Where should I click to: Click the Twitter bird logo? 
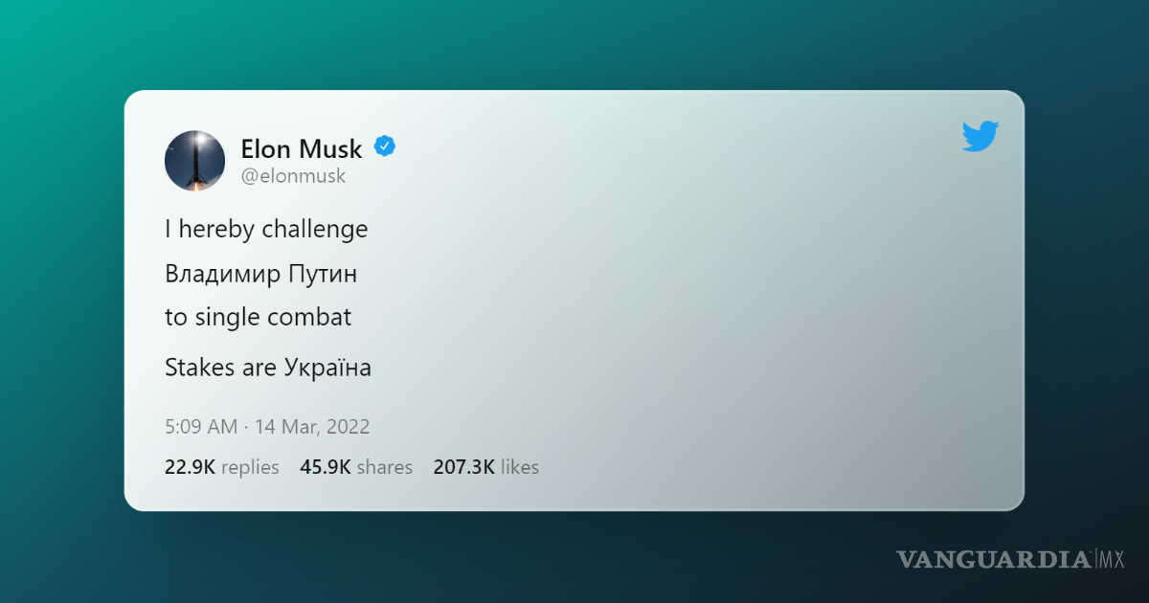(980, 137)
